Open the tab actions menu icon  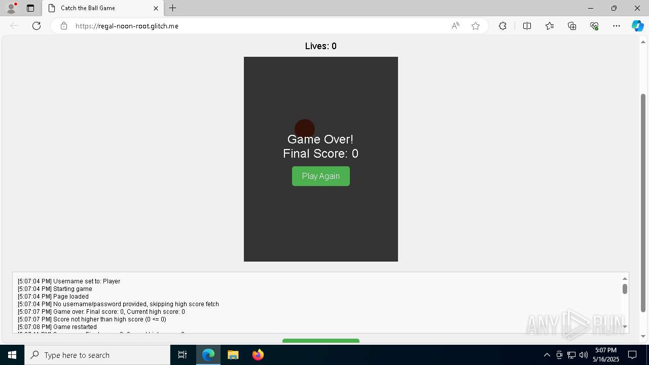tap(30, 8)
